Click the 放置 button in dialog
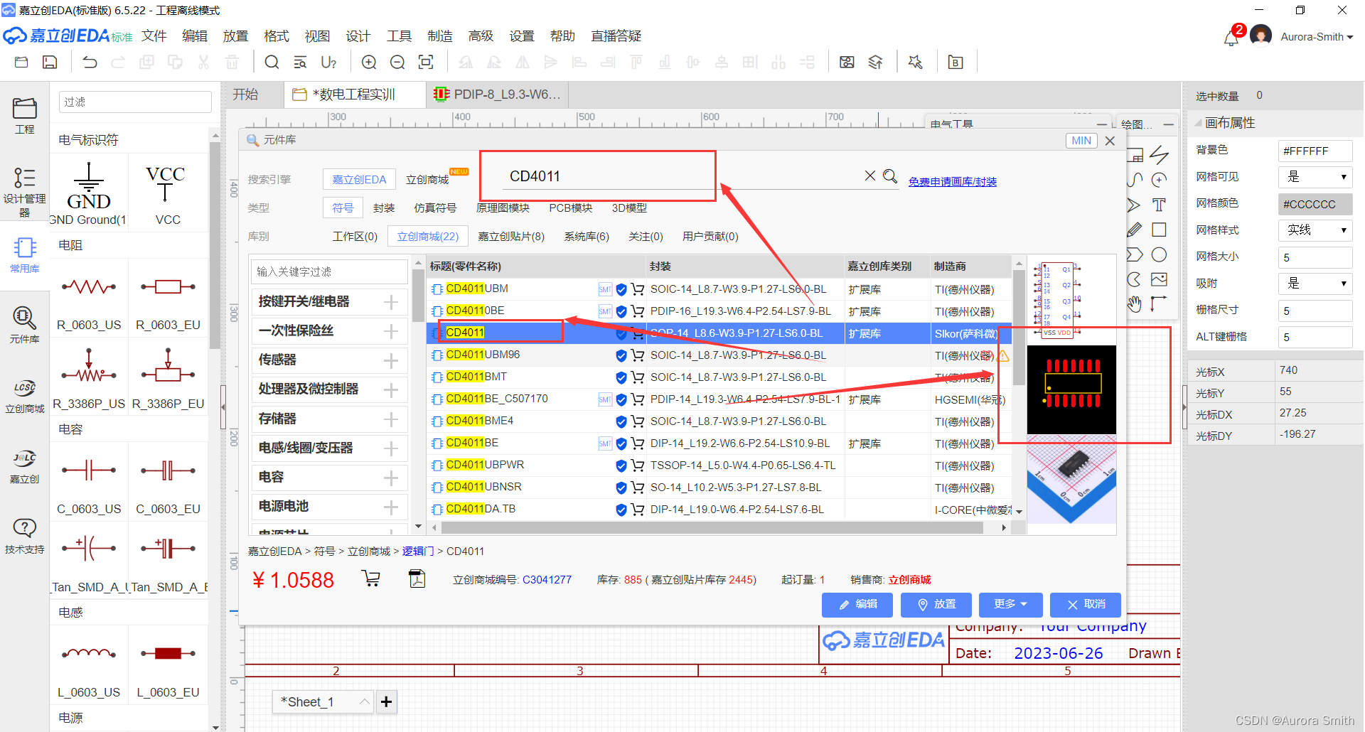Screen dimensions: 1365x732 [x=936, y=605]
